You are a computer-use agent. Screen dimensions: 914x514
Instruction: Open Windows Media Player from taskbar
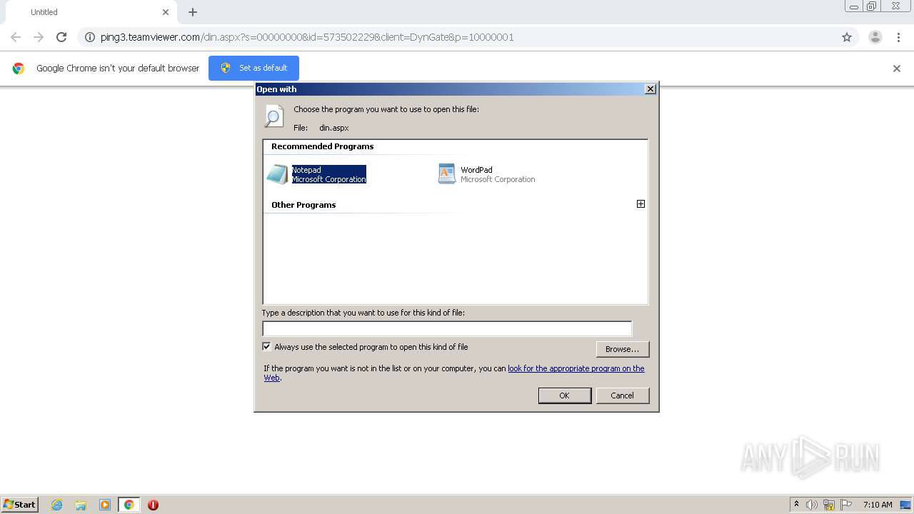tap(105, 505)
